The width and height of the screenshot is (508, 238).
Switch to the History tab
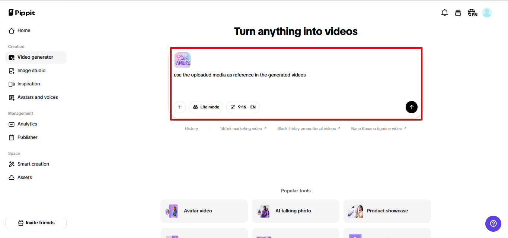click(x=191, y=128)
